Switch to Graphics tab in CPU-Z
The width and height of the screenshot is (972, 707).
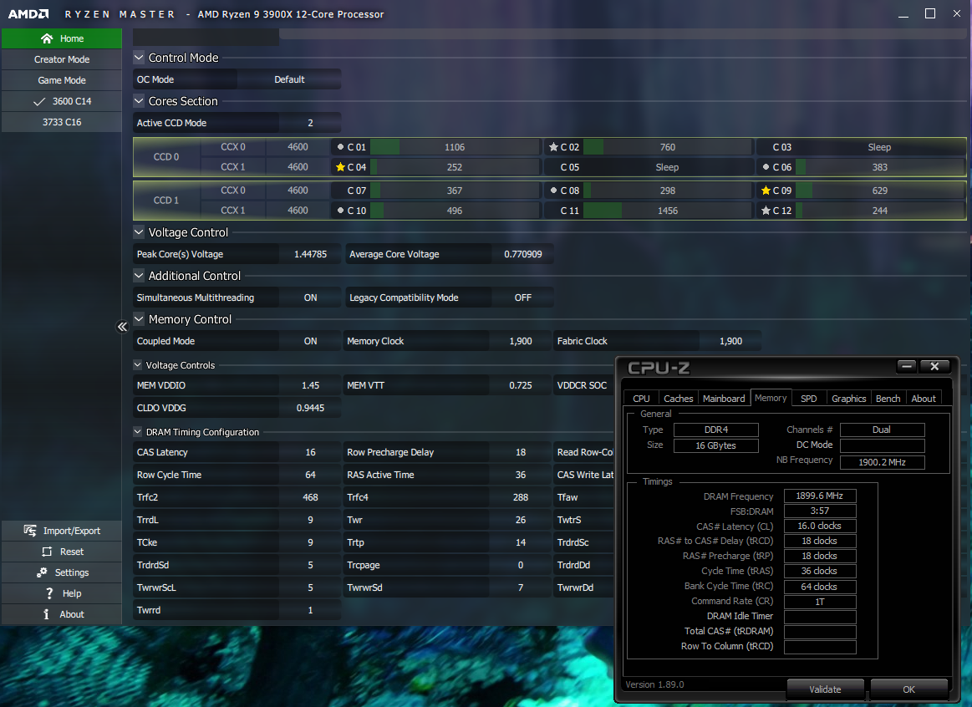[848, 399]
